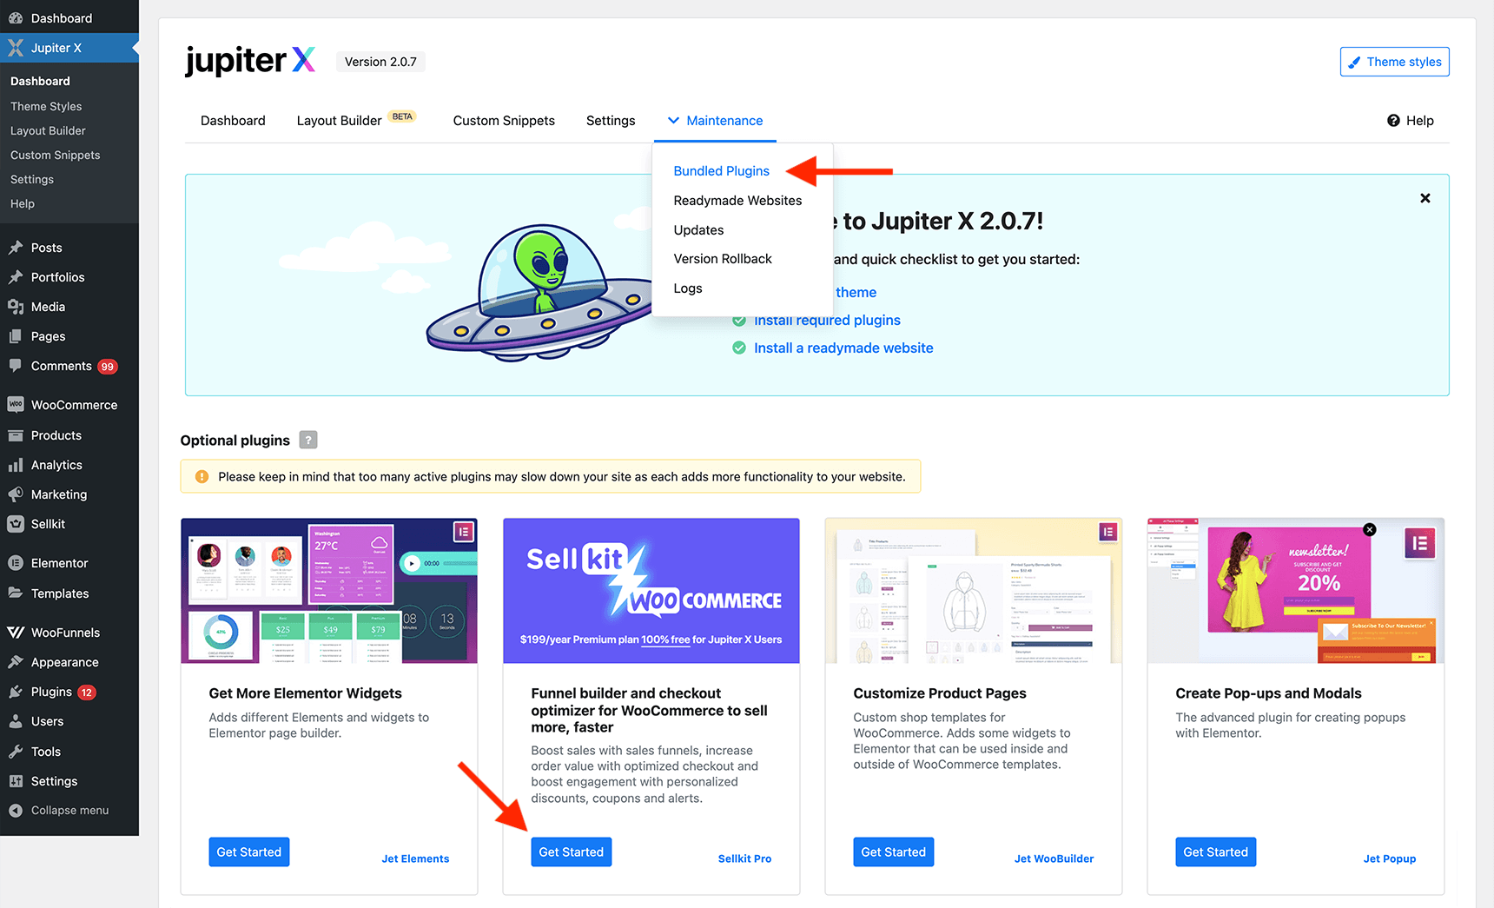Viewport: 1494px width, 908px height.
Task: Click the Plugins 12 update badge
Action: (87, 693)
